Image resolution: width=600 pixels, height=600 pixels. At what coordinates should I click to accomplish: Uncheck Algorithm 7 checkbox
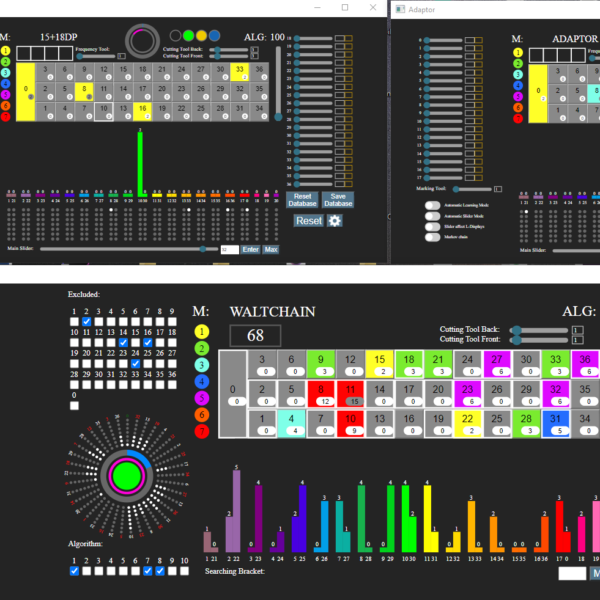(x=148, y=571)
